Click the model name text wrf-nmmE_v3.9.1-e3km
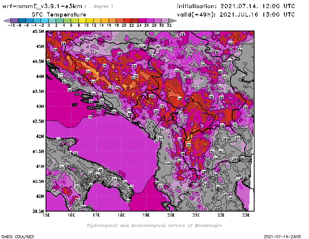Image resolution: width=309 pixels, height=239 pixels. tap(42, 6)
